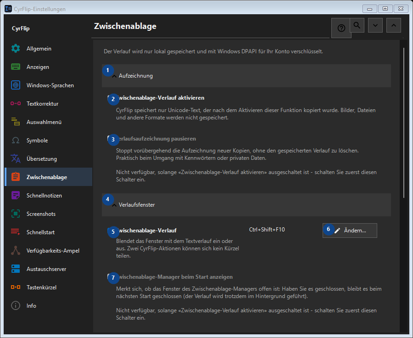The width and height of the screenshot is (413, 338).
Task: Click the help question-mark button
Action: click(341, 28)
